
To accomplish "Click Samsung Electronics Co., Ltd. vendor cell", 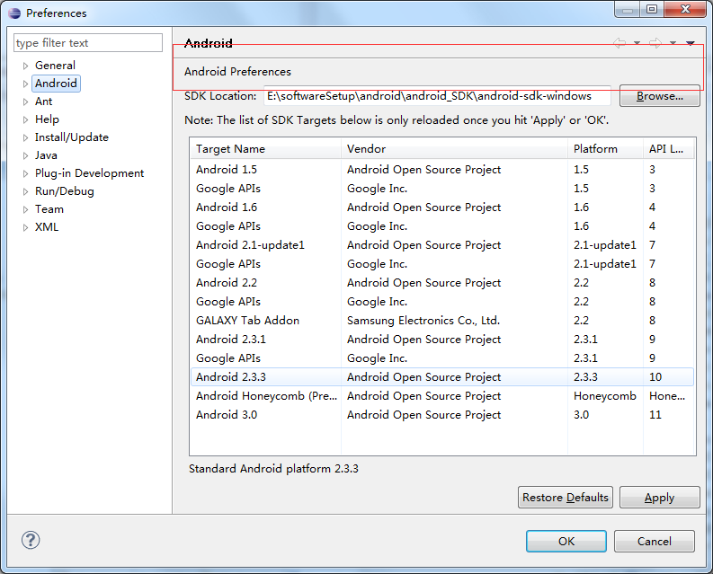I will (x=423, y=321).
